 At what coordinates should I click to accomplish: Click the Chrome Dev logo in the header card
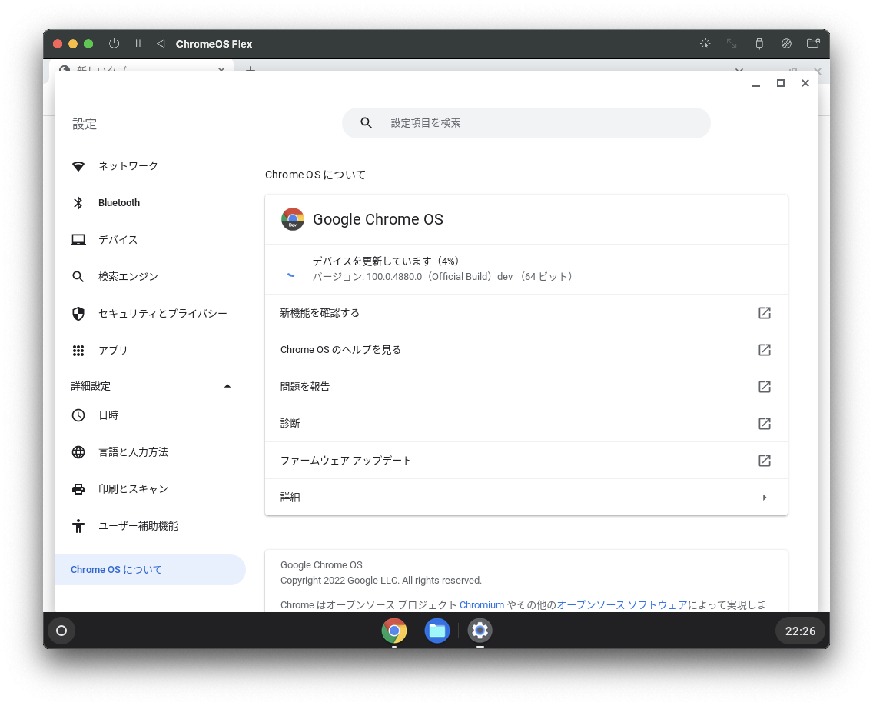click(293, 219)
